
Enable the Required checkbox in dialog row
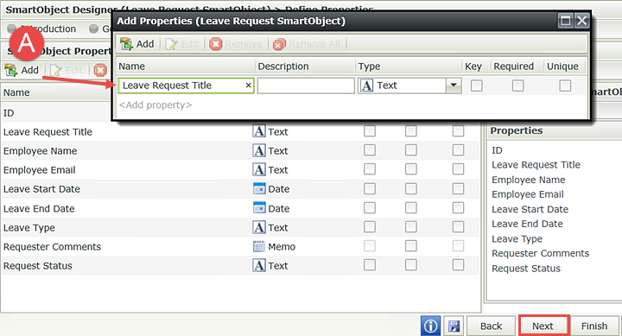(517, 86)
